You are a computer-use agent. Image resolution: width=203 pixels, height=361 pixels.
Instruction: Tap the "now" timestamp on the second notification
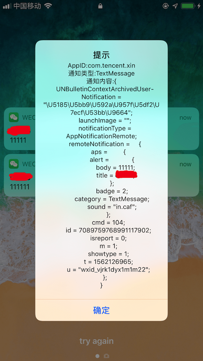(x=185, y=164)
